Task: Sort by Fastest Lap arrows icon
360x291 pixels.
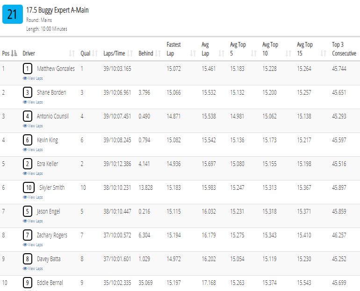Action: click(x=193, y=53)
